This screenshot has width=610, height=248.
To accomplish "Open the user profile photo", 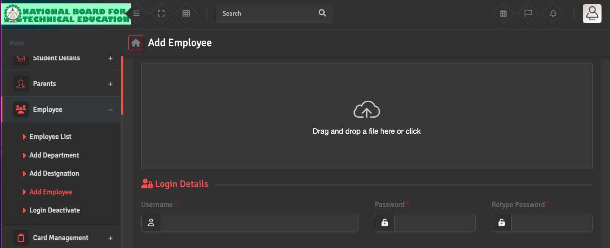I will [592, 14].
